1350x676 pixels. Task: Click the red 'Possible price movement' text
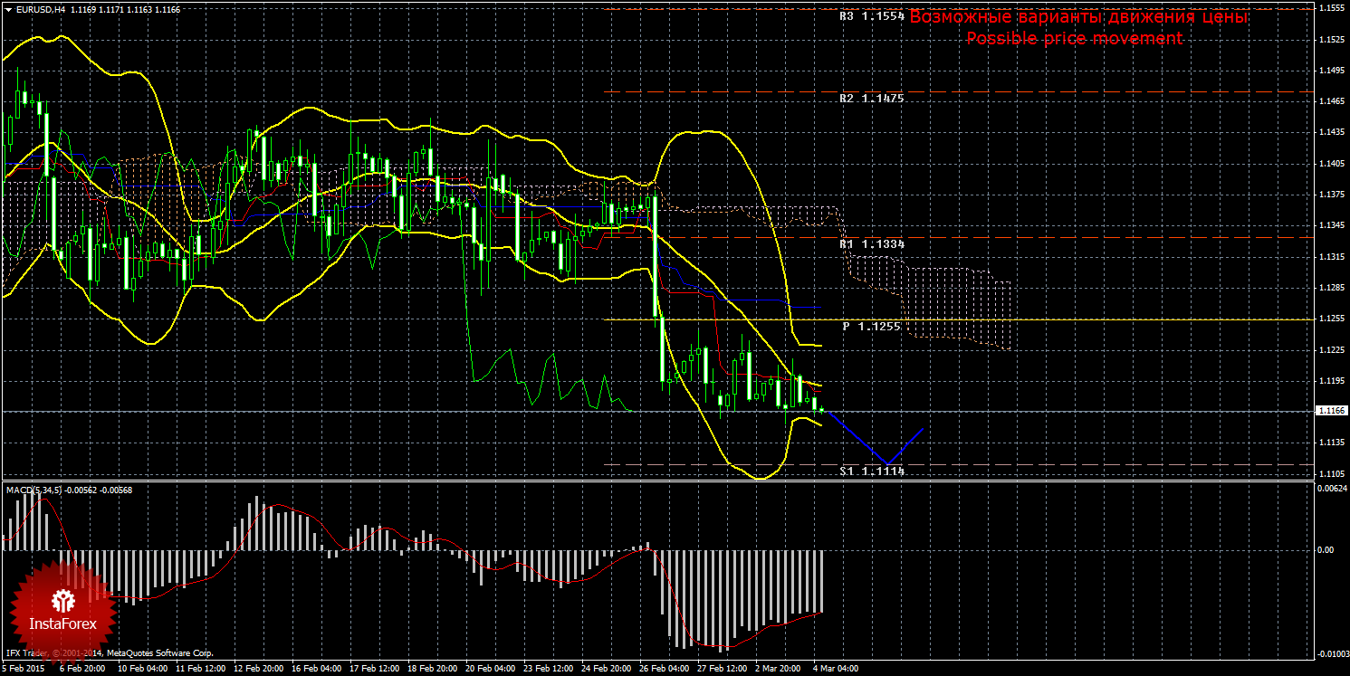tap(1074, 38)
